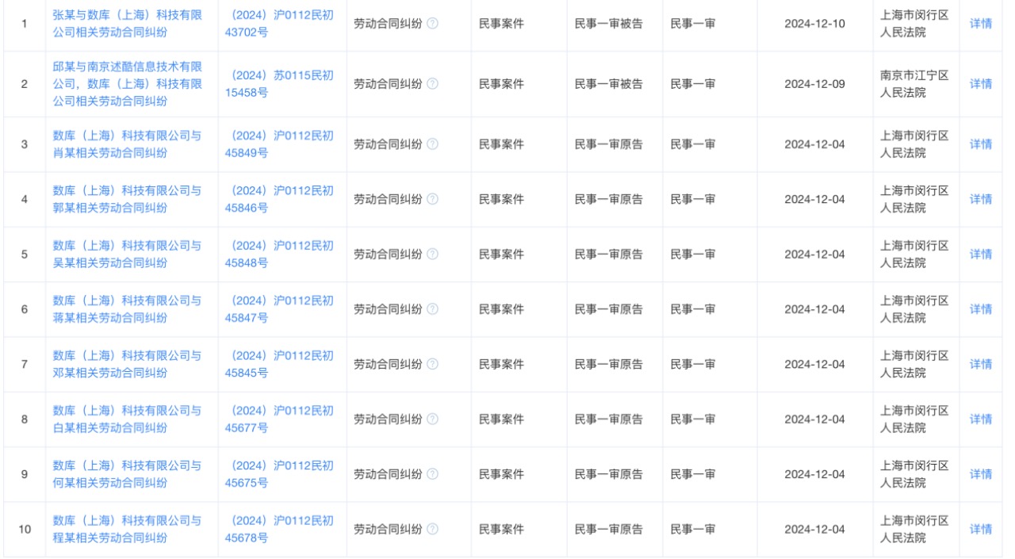This screenshot has height=559, width=1015.
Task: Click 详情 for the 郭某 case row
Action: [981, 199]
